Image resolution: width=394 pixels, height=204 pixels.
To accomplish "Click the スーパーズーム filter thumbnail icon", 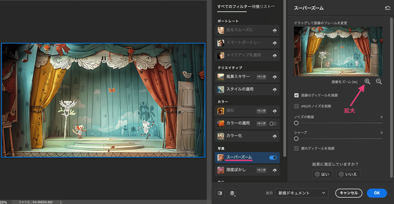I will coord(221,158).
